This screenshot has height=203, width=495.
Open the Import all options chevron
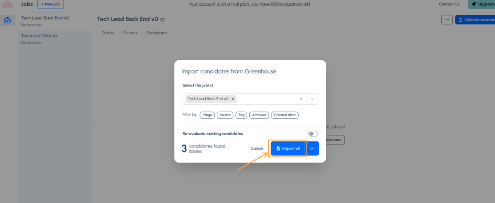tap(312, 148)
